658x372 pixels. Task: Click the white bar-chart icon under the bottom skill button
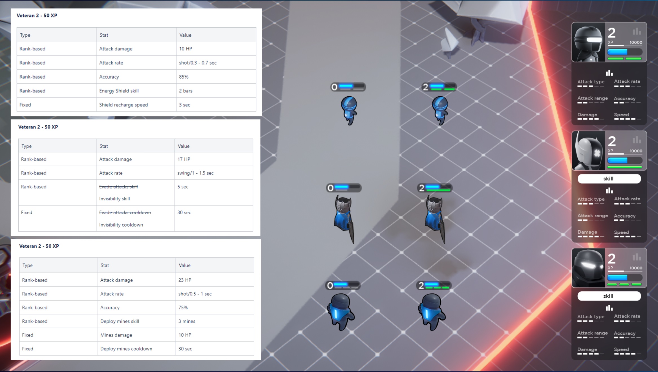click(x=609, y=308)
